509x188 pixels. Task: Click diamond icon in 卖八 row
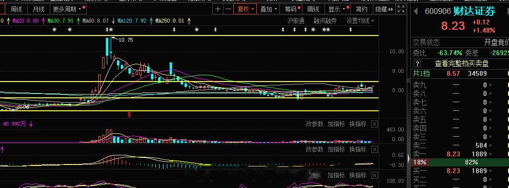click(x=490, y=94)
